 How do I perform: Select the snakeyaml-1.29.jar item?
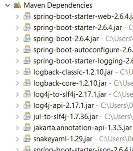[63, 139]
